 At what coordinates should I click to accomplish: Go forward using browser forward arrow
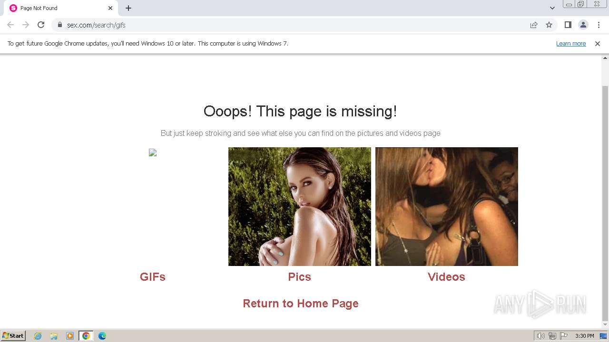[26, 25]
